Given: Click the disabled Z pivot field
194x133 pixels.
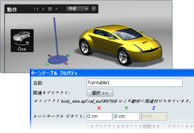Looking at the screenshot, I should pyautogui.click(x=154, y=116).
